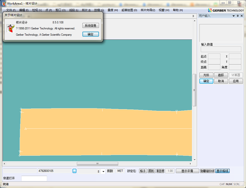Click the horizontal scrollbar left arrow
This screenshot has width=246, height=188.
(4, 164)
